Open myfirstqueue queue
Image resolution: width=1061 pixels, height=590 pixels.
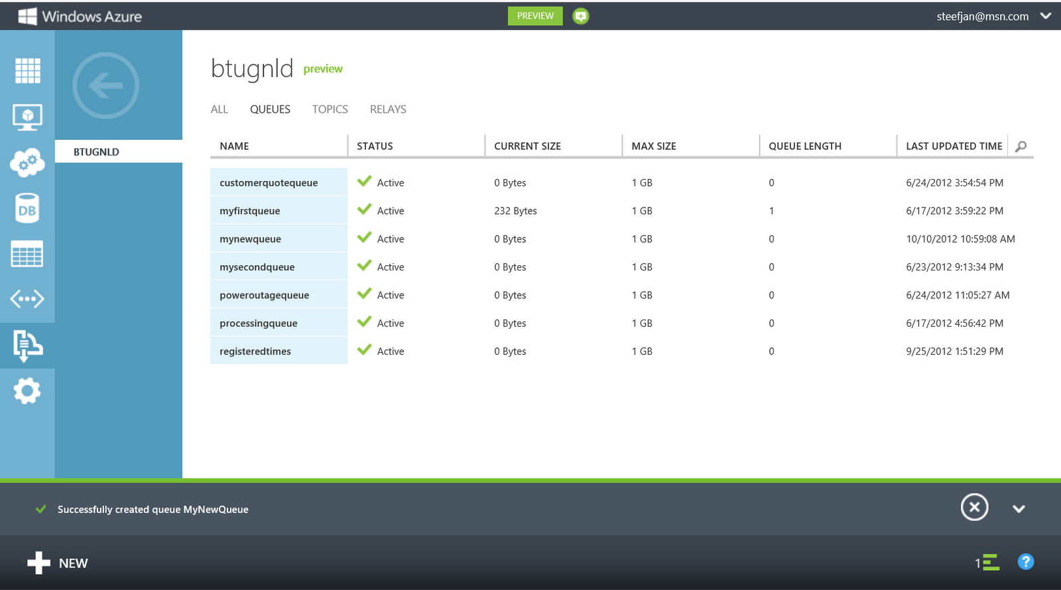pyautogui.click(x=250, y=211)
